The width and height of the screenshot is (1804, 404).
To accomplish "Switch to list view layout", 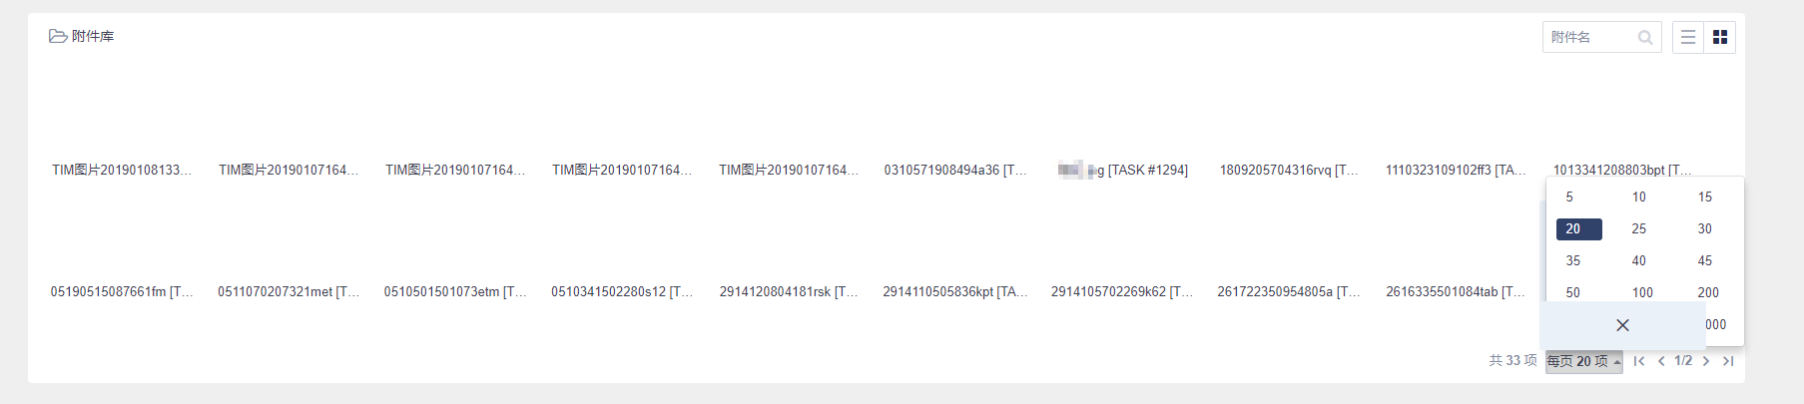I will pyautogui.click(x=1688, y=37).
